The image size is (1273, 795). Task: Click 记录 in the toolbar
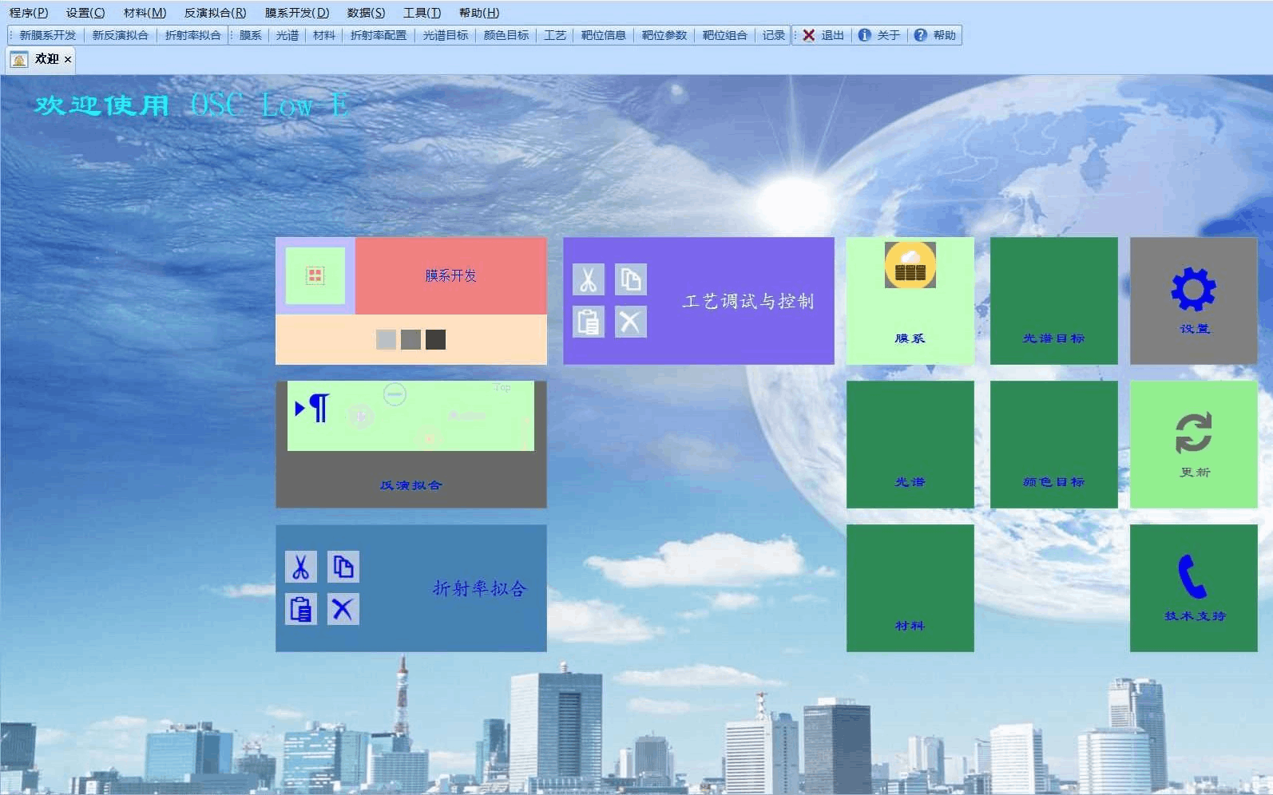773,35
